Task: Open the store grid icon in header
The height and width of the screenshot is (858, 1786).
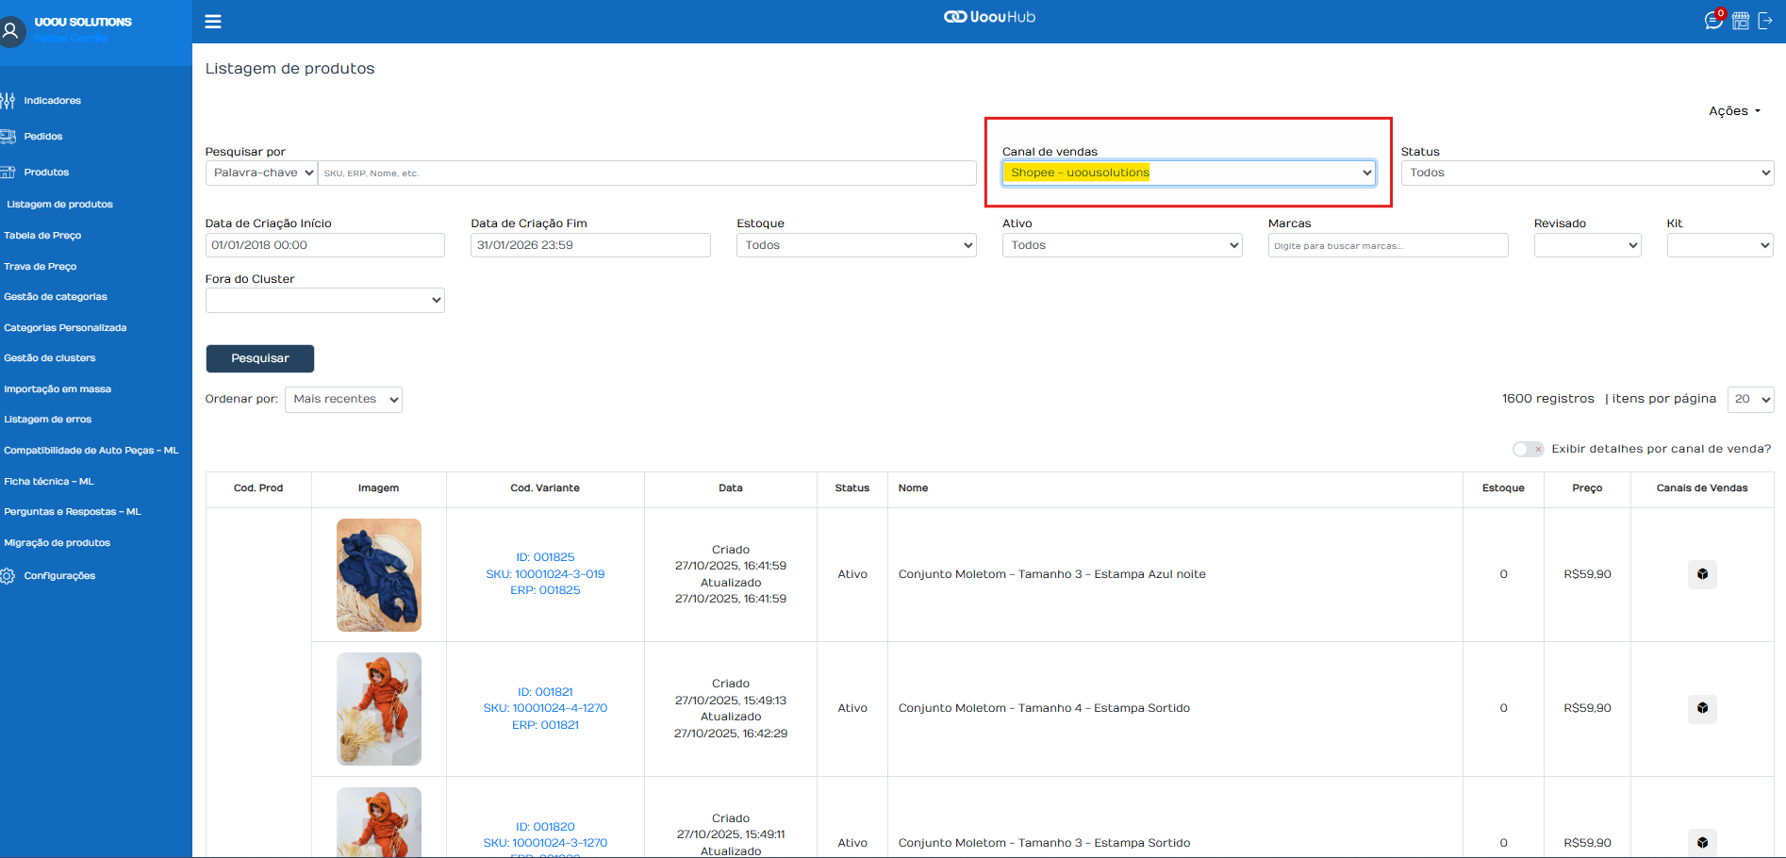Action: point(1741,21)
